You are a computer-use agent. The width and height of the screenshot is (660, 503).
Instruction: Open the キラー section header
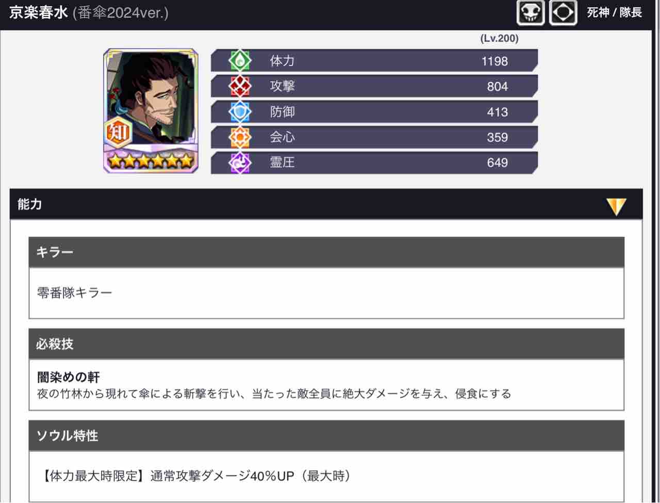326,252
